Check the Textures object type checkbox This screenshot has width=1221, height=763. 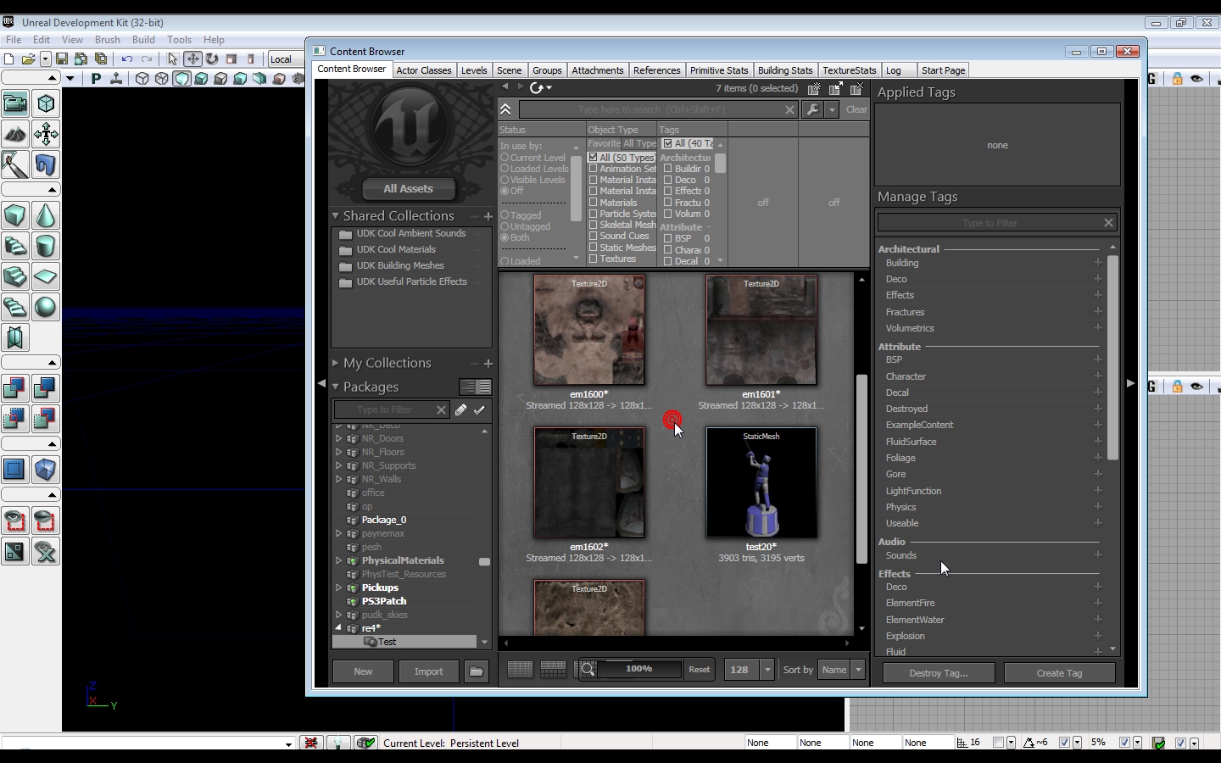[594, 259]
